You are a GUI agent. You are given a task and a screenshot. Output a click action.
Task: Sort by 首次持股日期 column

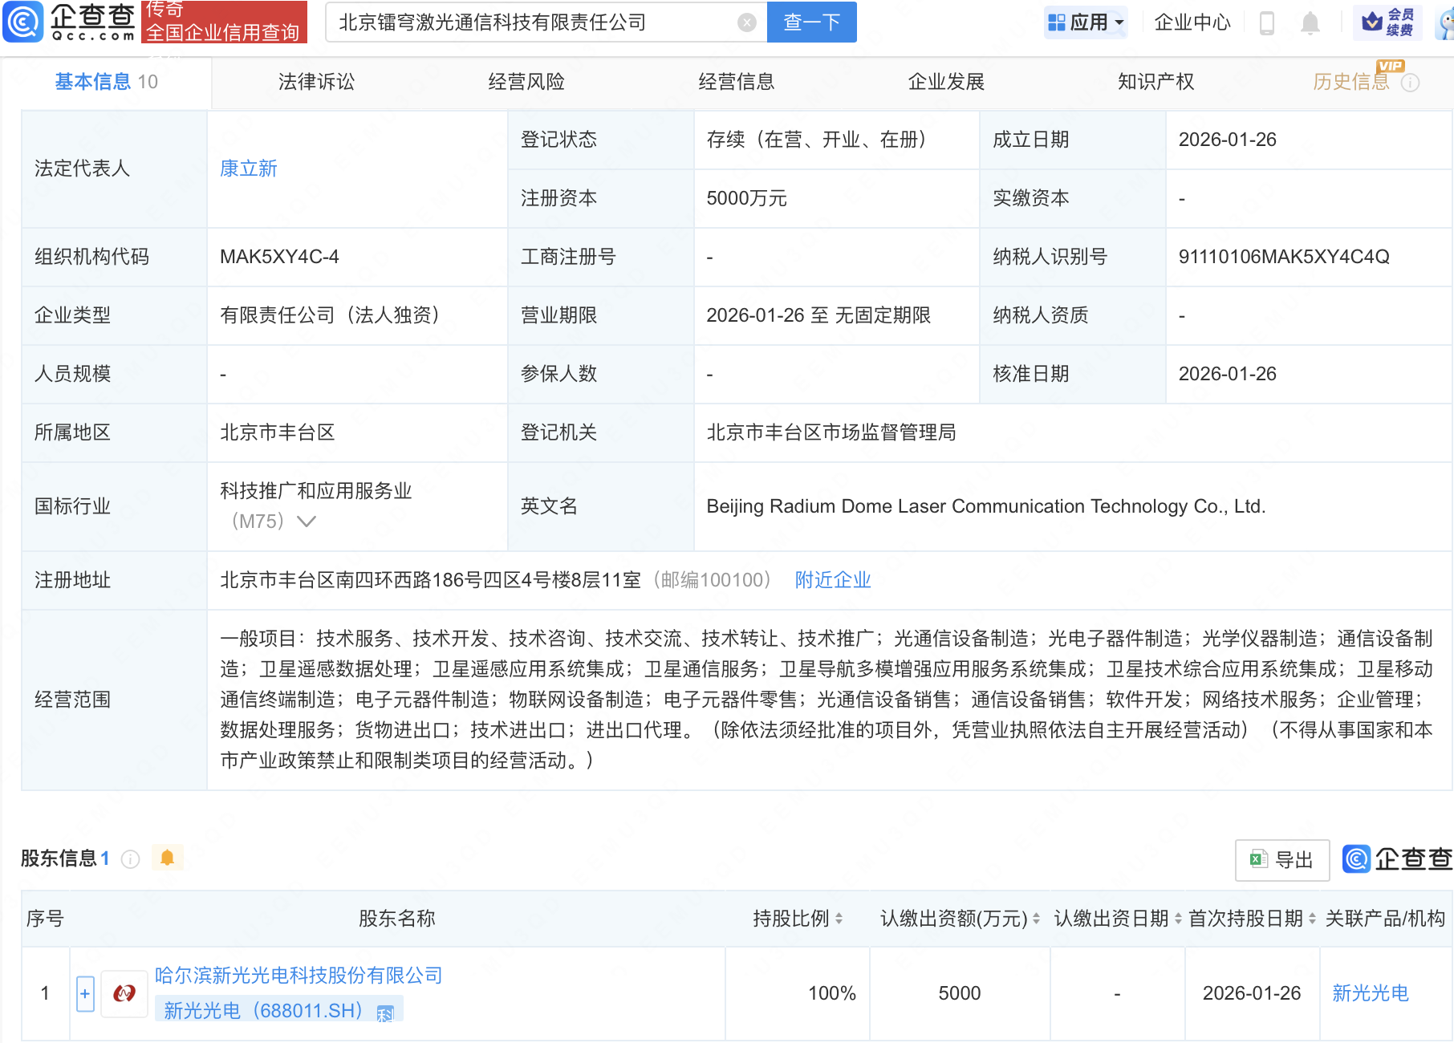1312,919
